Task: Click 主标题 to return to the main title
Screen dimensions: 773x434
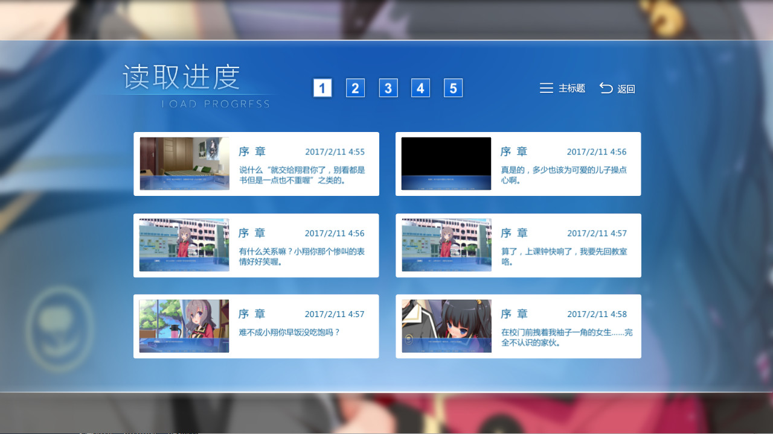Action: coord(568,89)
